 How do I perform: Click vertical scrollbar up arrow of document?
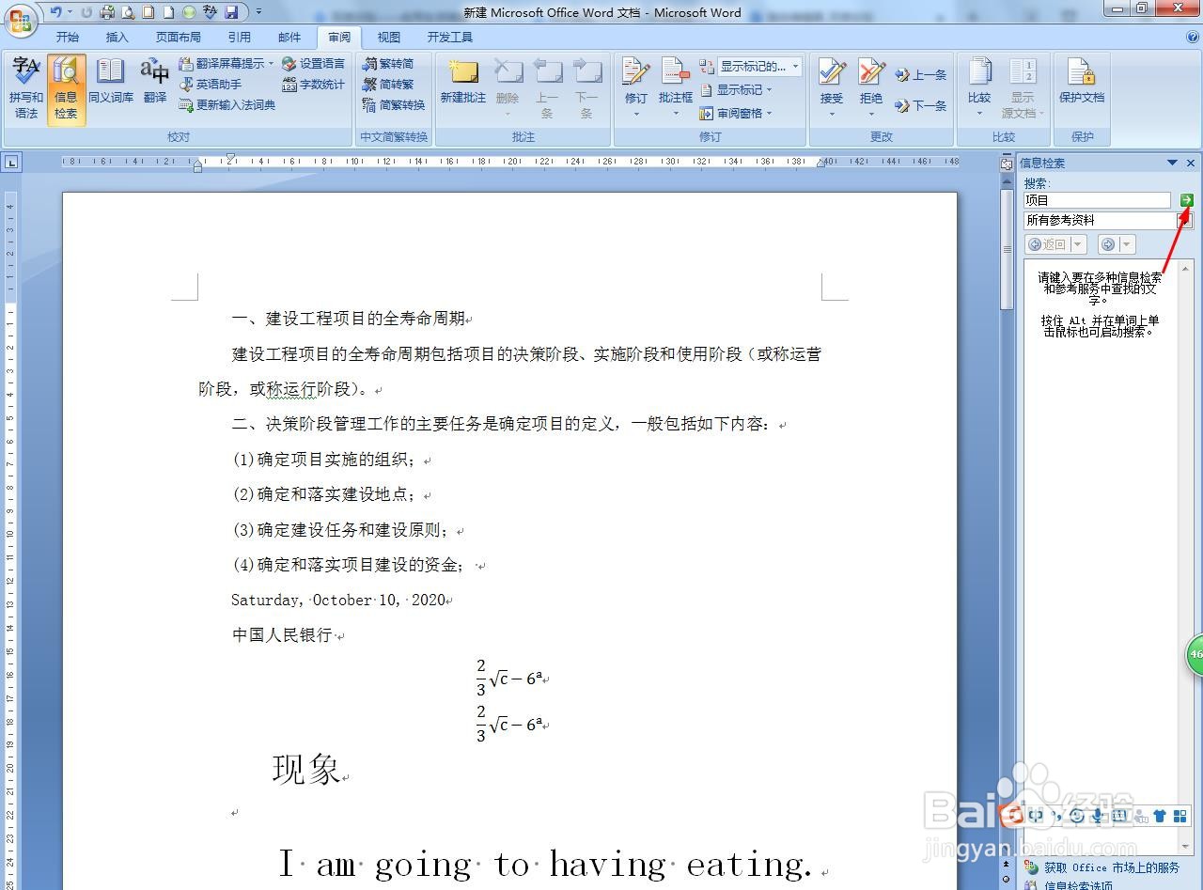tap(1006, 183)
